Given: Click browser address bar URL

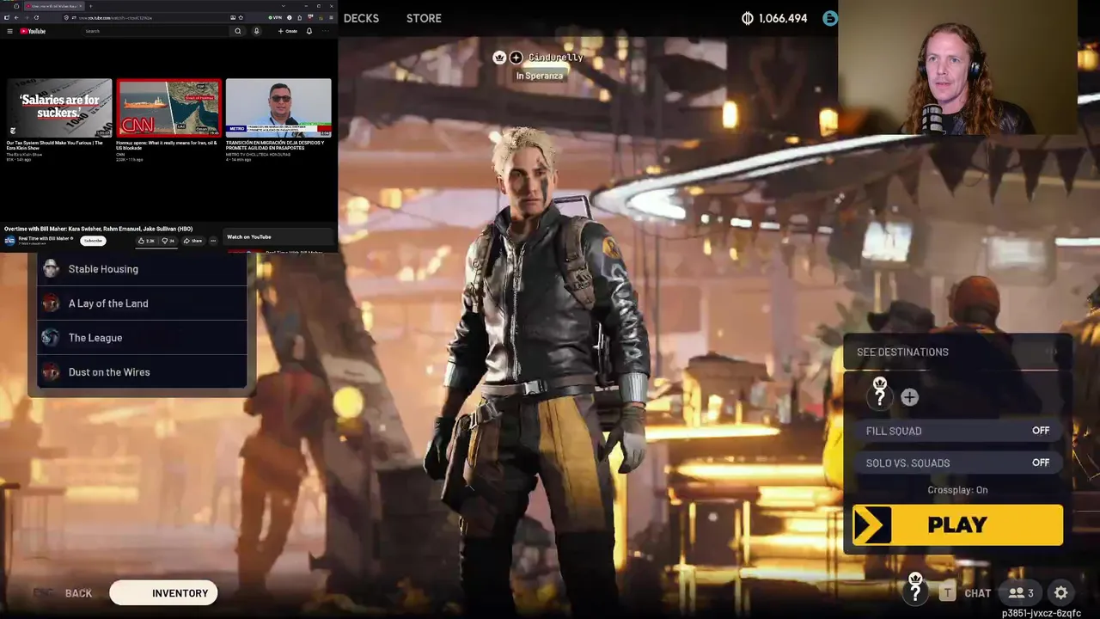Looking at the screenshot, I should pos(116,18).
